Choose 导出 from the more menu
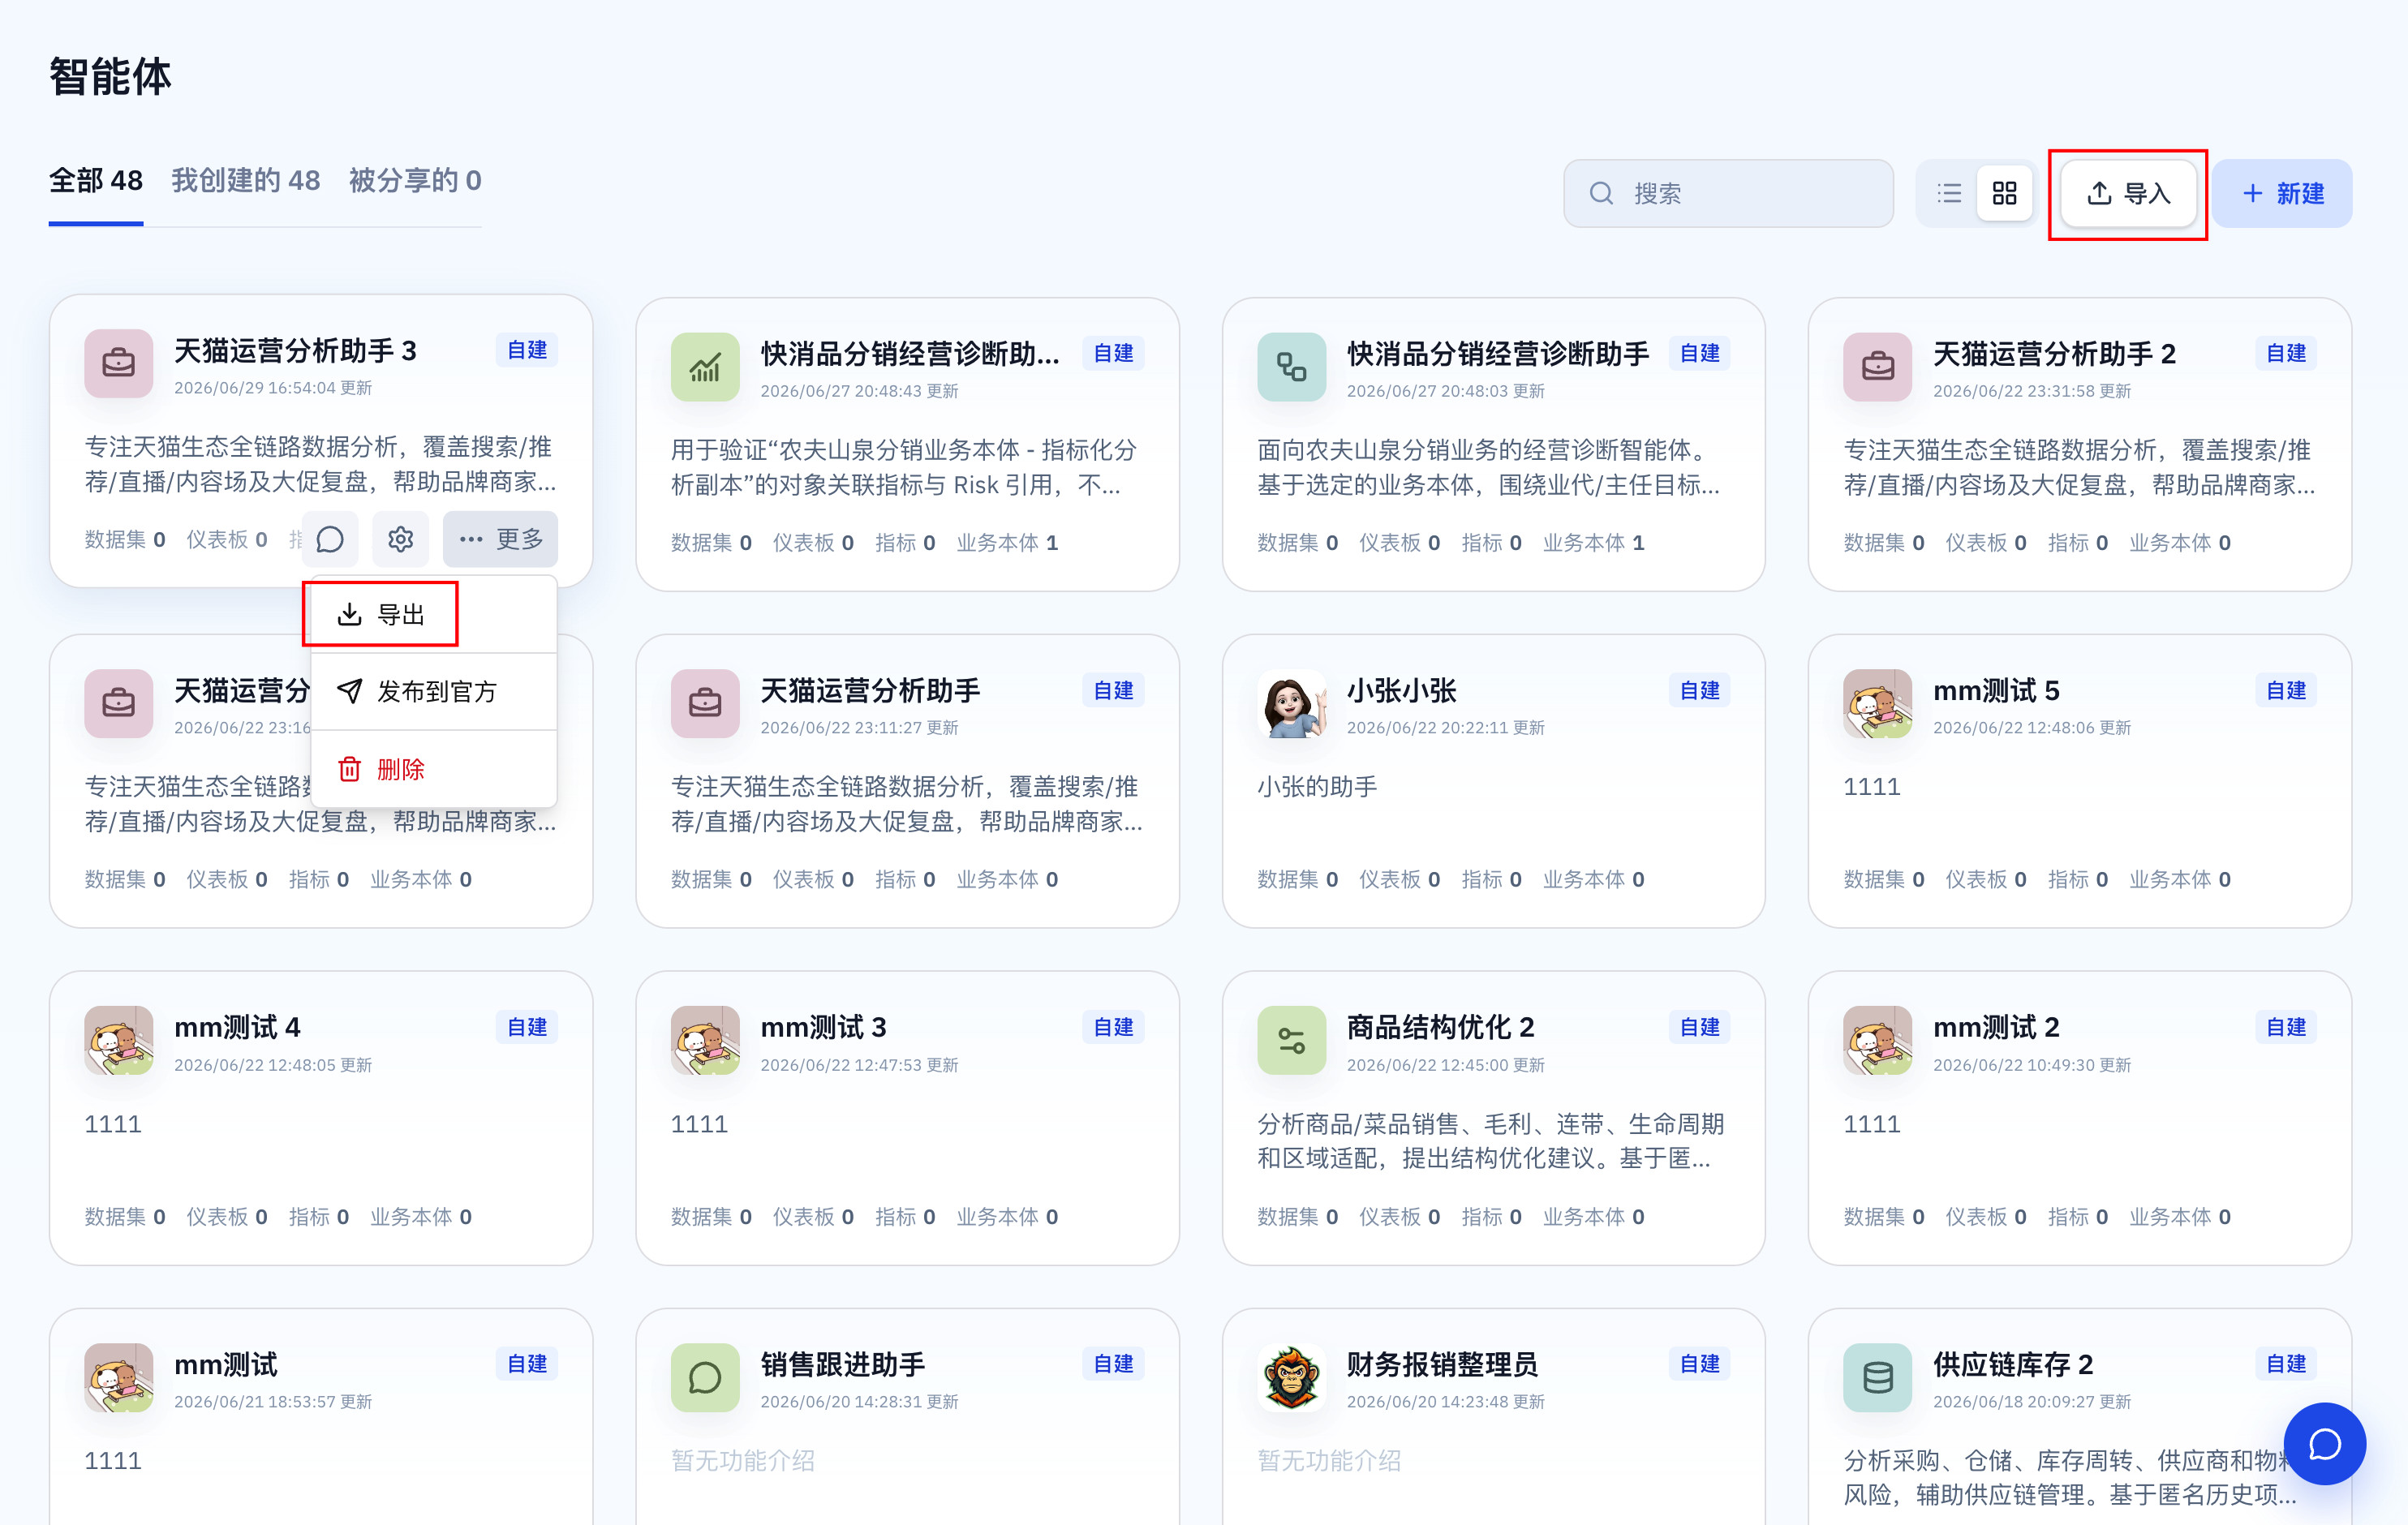The width and height of the screenshot is (2408, 1525). pyautogui.click(x=433, y=614)
